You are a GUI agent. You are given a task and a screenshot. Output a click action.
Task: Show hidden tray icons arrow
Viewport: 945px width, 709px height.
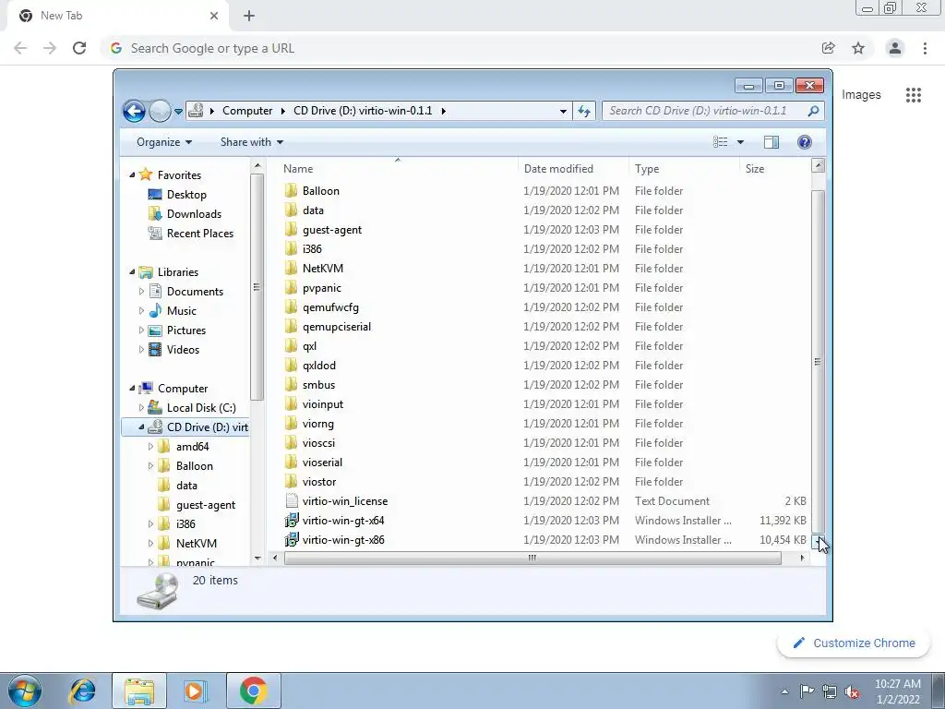tap(784, 692)
